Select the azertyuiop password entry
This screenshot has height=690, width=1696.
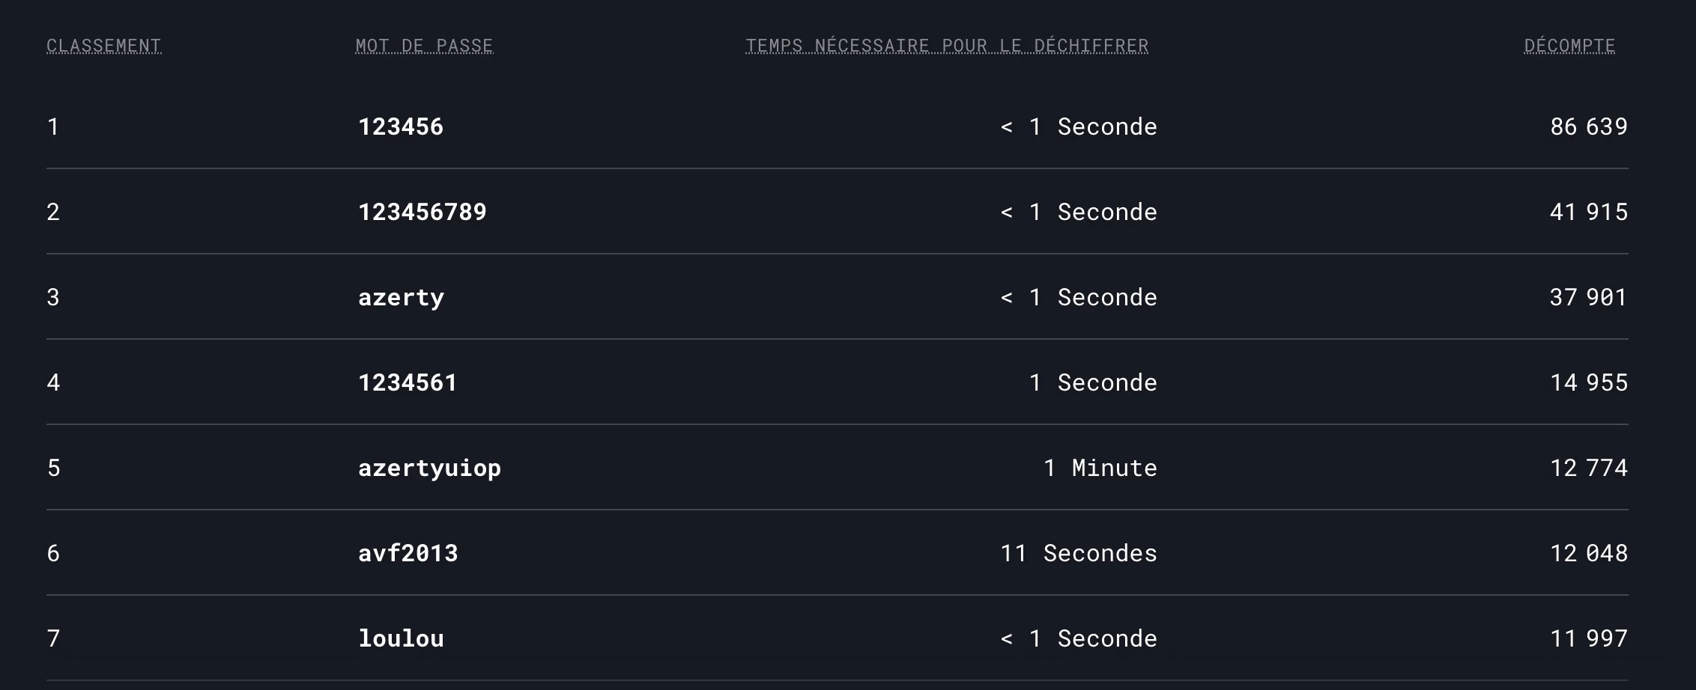coord(429,468)
